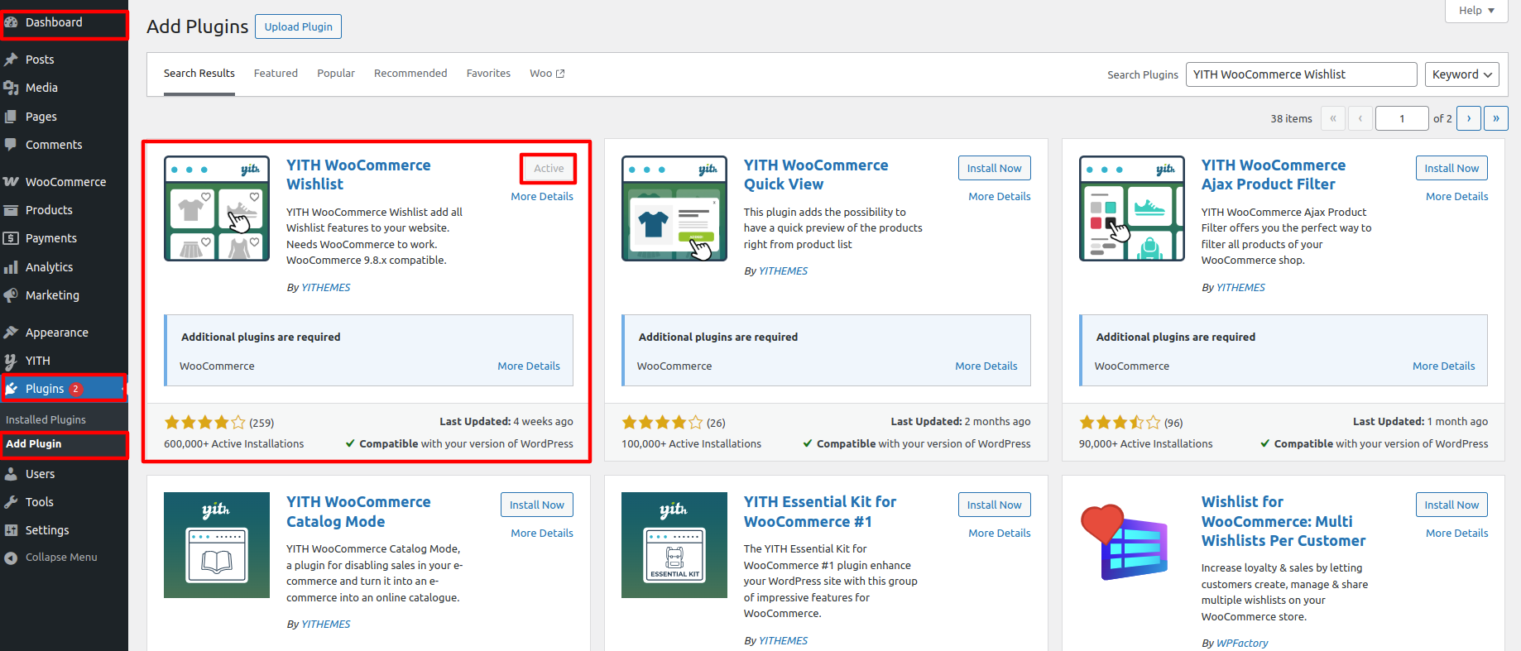The image size is (1521, 651).
Task: Click the Marketing megaphone icon
Action: pyautogui.click(x=11, y=295)
